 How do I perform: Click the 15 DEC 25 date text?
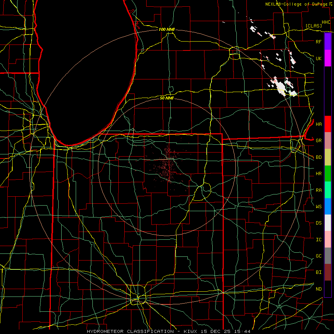point(215,331)
